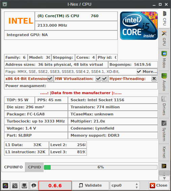Click the Validate button label

coord(93,185)
